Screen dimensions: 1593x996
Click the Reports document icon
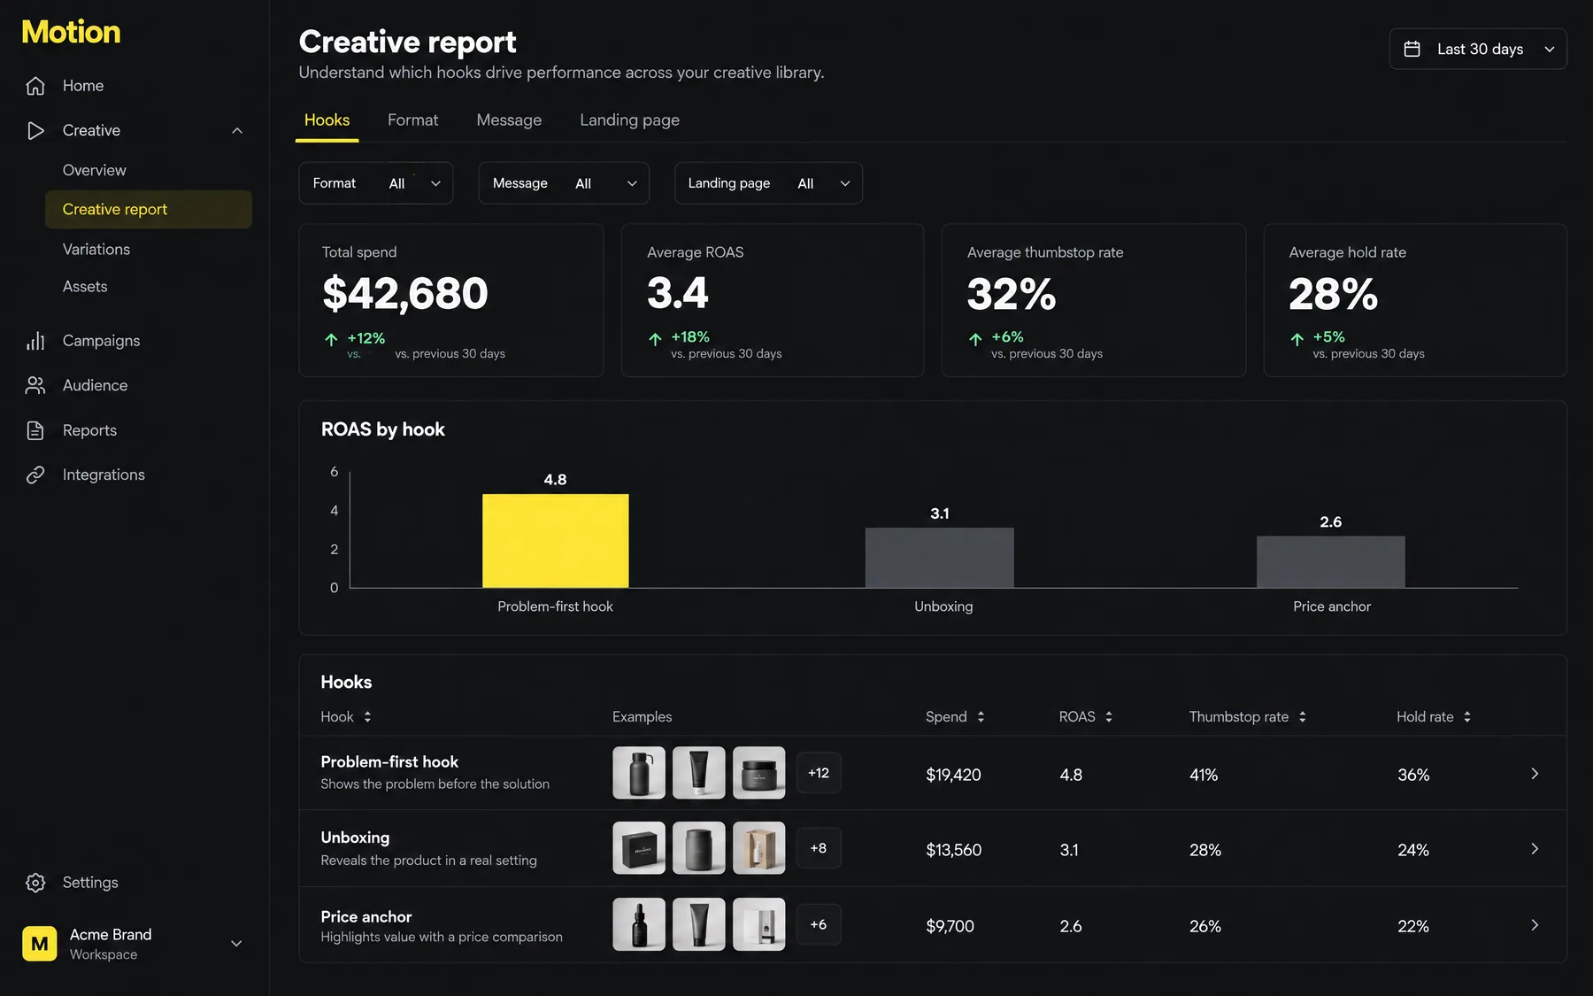(x=35, y=430)
